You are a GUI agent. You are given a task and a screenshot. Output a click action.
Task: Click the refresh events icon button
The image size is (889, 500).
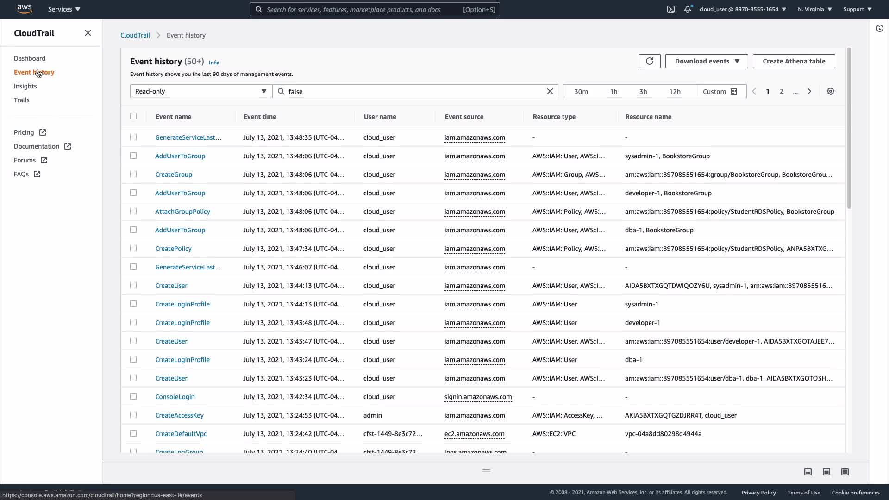point(649,61)
